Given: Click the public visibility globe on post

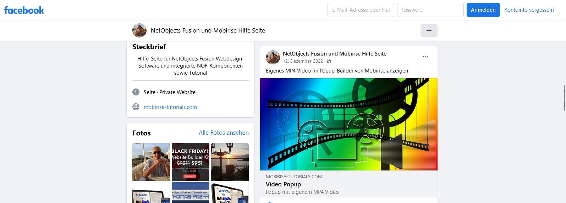Looking at the screenshot, I should pos(329,61).
